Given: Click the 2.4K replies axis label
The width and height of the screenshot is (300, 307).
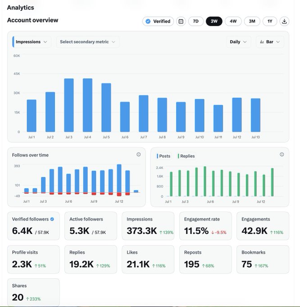Looking at the screenshot, I should pyautogui.click(x=159, y=168).
